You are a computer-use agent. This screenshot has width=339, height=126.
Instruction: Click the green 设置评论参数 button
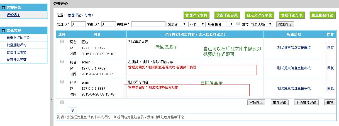(x=227, y=15)
